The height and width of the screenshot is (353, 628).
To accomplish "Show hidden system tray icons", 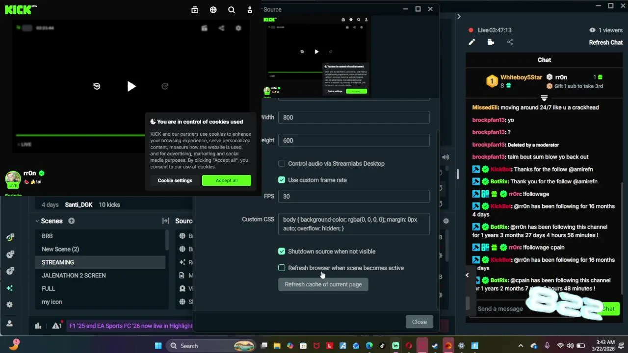I will click(x=521, y=346).
